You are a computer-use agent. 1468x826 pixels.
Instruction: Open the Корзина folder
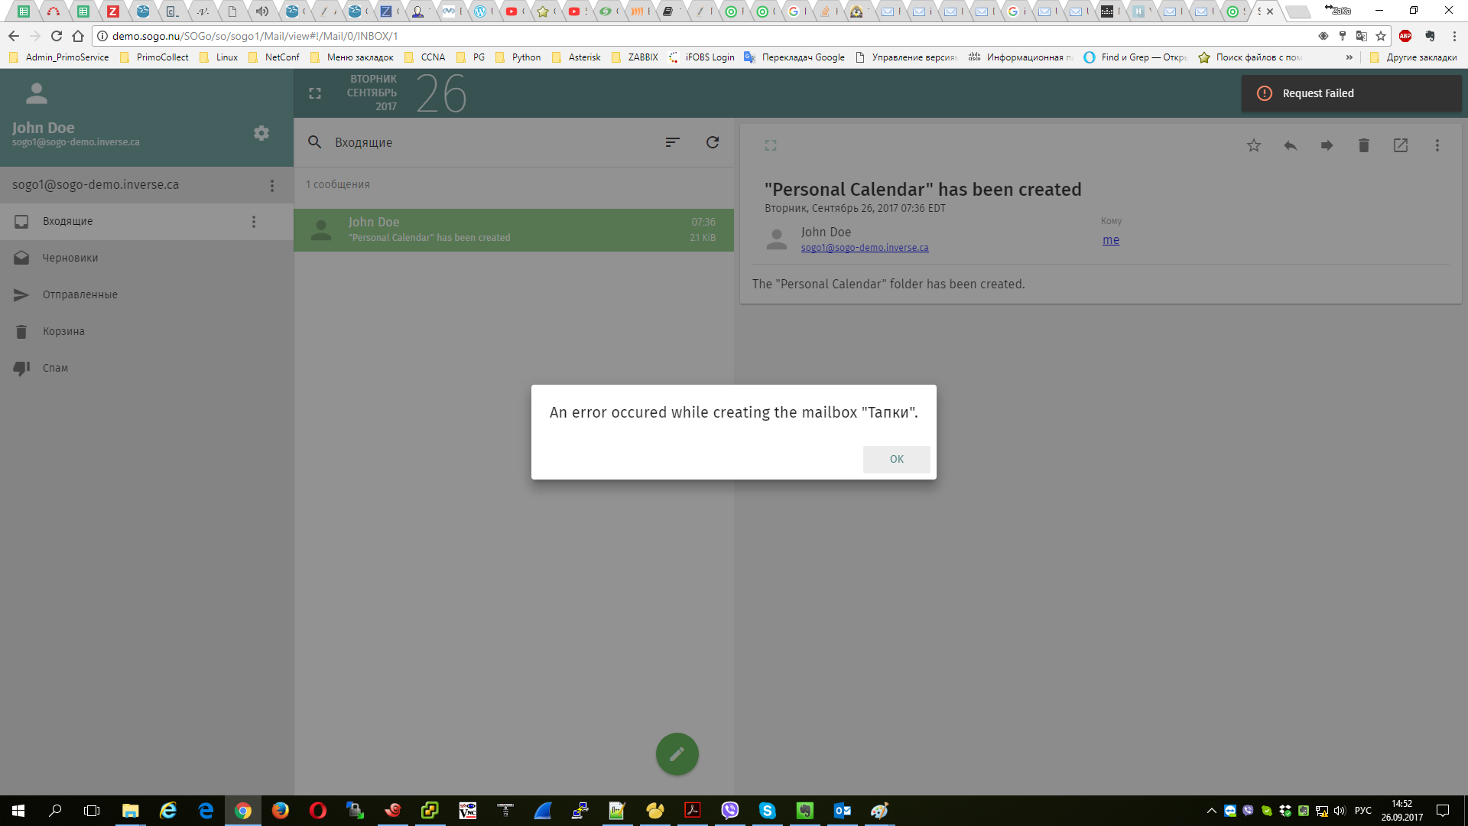pos(63,331)
